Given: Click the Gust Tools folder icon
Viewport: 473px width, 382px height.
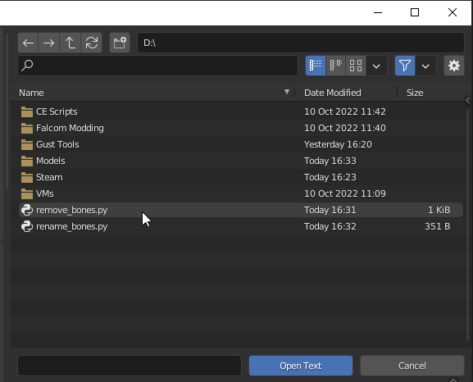Looking at the screenshot, I should [27, 144].
